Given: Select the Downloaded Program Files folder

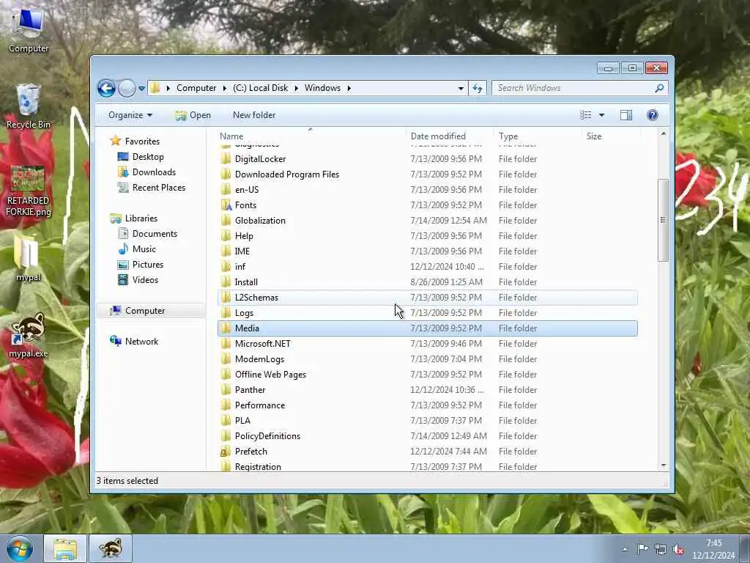Looking at the screenshot, I should point(286,174).
